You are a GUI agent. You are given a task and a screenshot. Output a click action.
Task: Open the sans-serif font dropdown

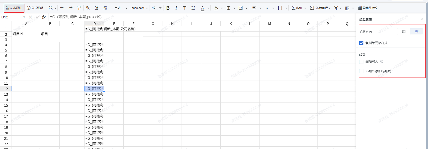[140, 8]
